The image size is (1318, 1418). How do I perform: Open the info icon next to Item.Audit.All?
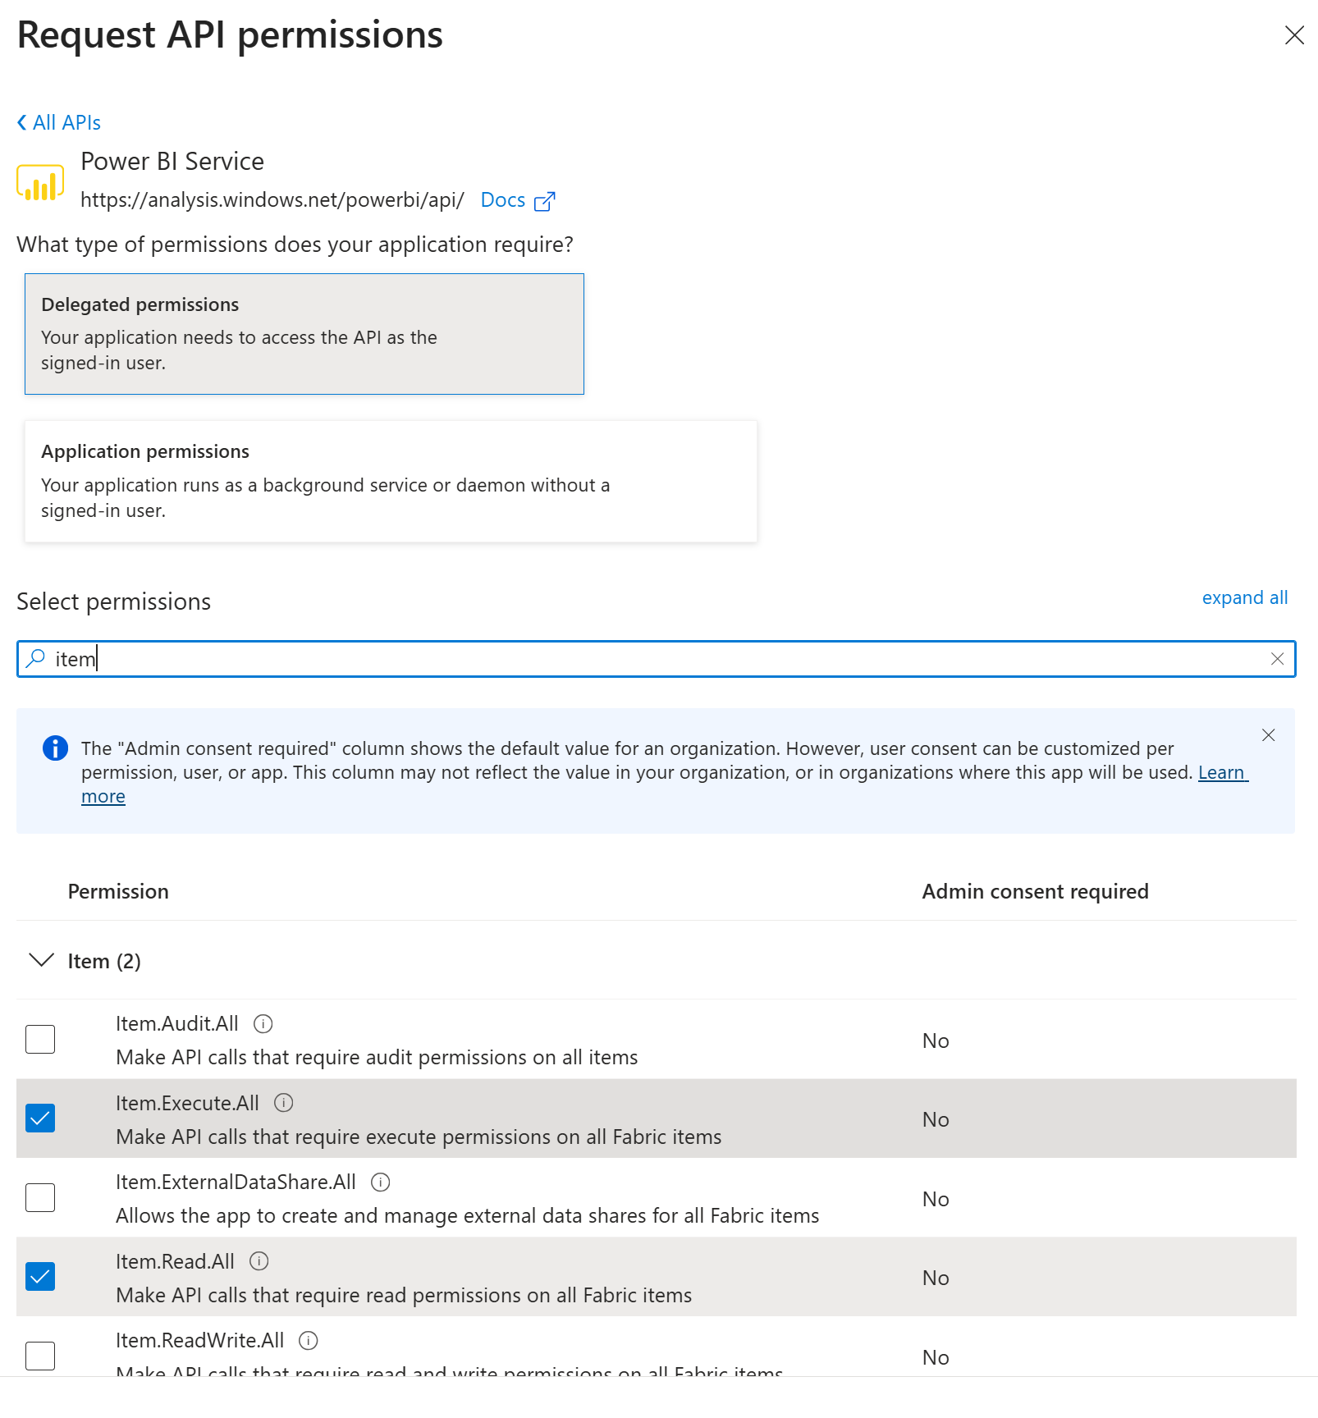[263, 1023]
